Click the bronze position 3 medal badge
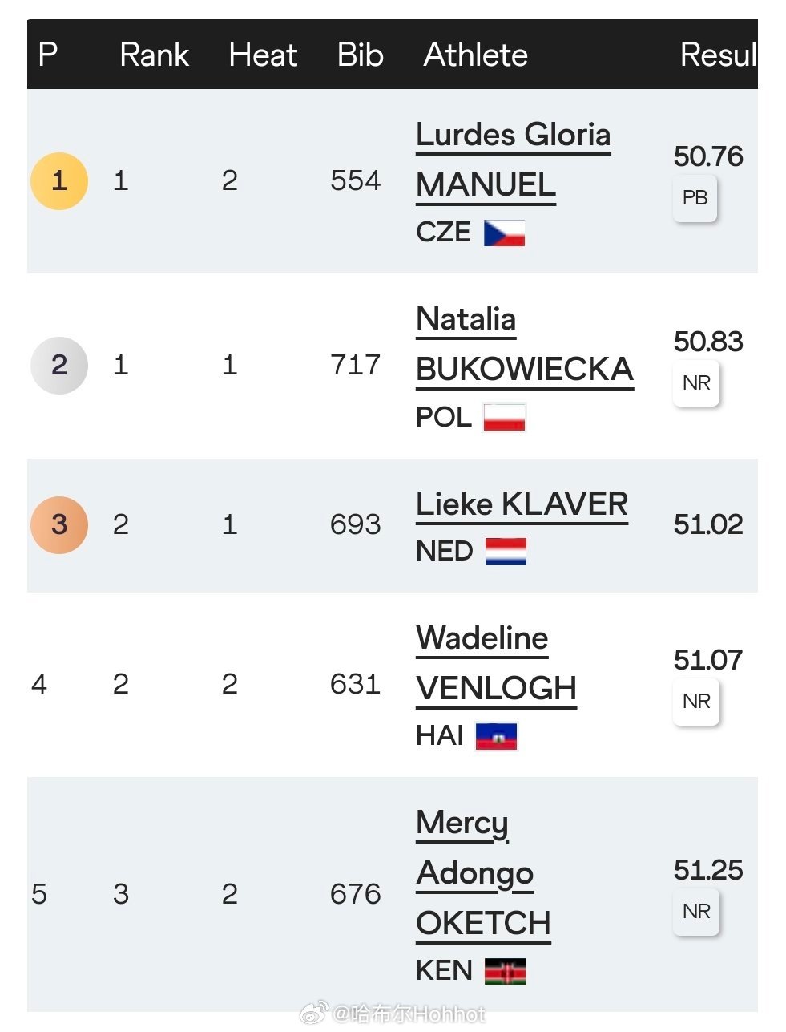Image resolution: width=786 pixels, height=1032 pixels. 59,525
